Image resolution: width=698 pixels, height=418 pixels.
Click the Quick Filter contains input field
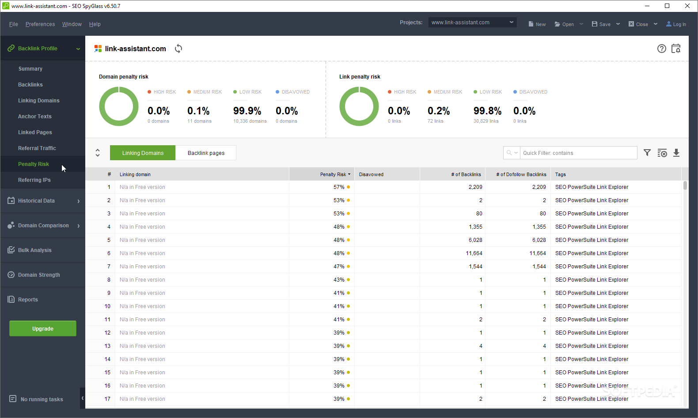tap(579, 153)
